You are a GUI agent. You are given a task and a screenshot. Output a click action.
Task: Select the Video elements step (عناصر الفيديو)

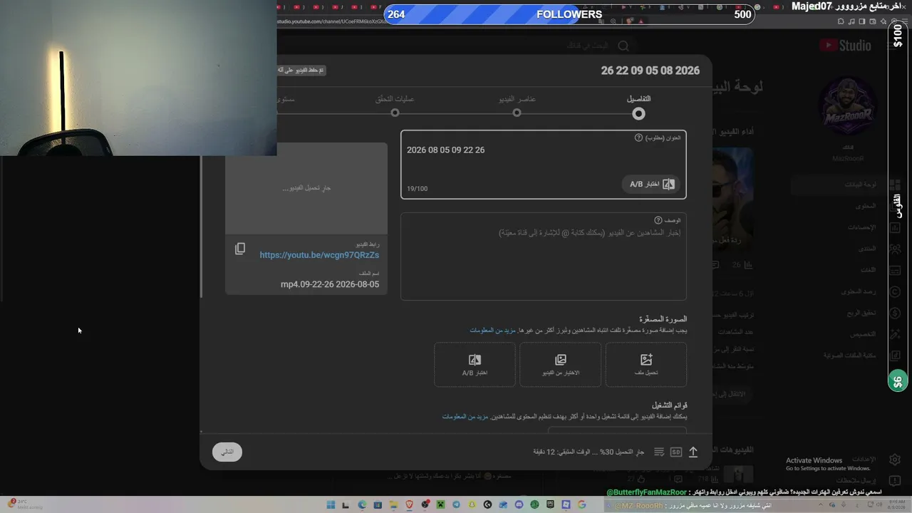(517, 106)
